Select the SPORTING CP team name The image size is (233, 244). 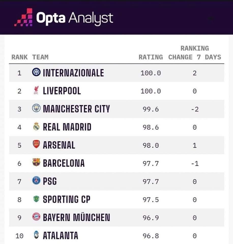66,200
